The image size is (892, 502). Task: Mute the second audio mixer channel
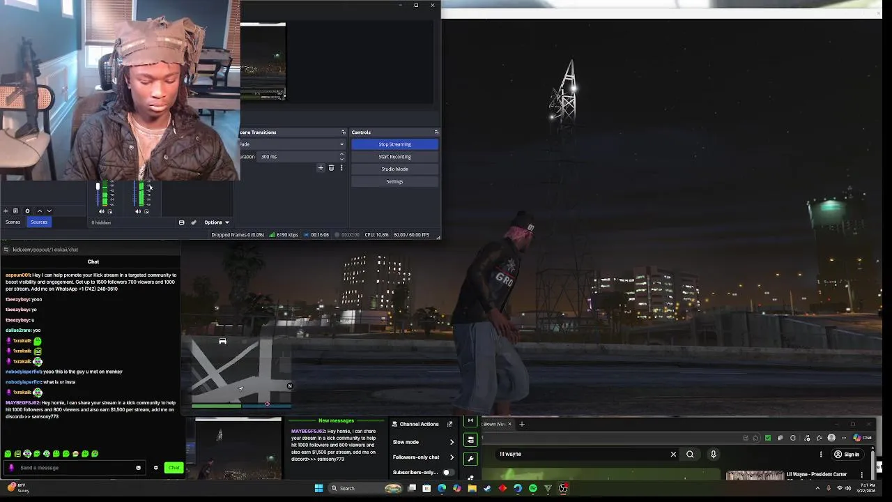pos(138,211)
